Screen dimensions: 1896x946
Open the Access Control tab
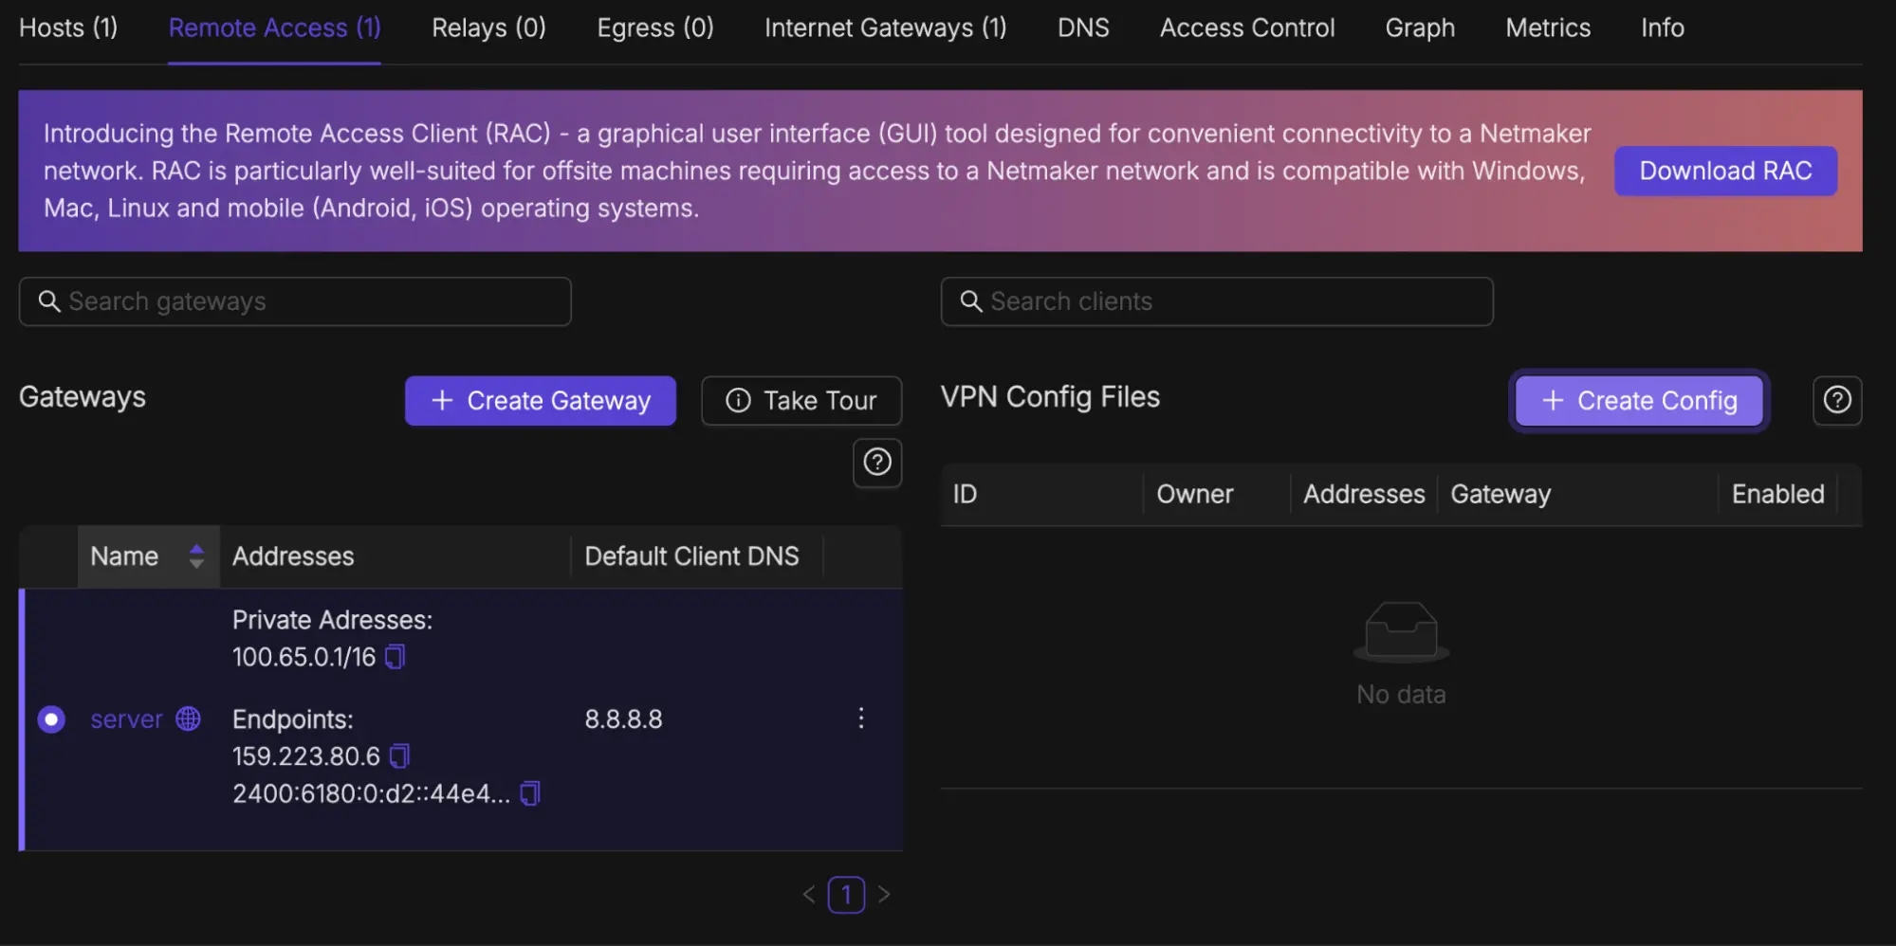coord(1246,28)
